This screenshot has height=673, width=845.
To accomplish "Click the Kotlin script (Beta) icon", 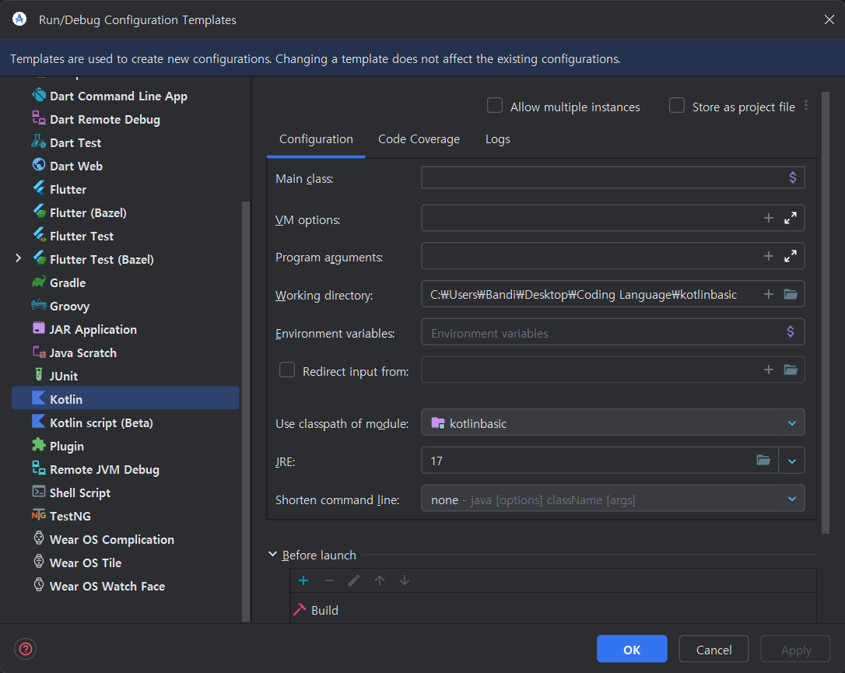I will point(39,422).
